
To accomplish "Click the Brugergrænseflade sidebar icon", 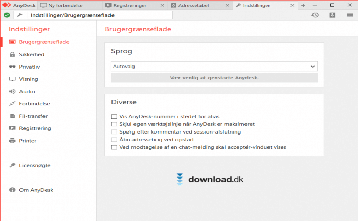I will [12, 42].
